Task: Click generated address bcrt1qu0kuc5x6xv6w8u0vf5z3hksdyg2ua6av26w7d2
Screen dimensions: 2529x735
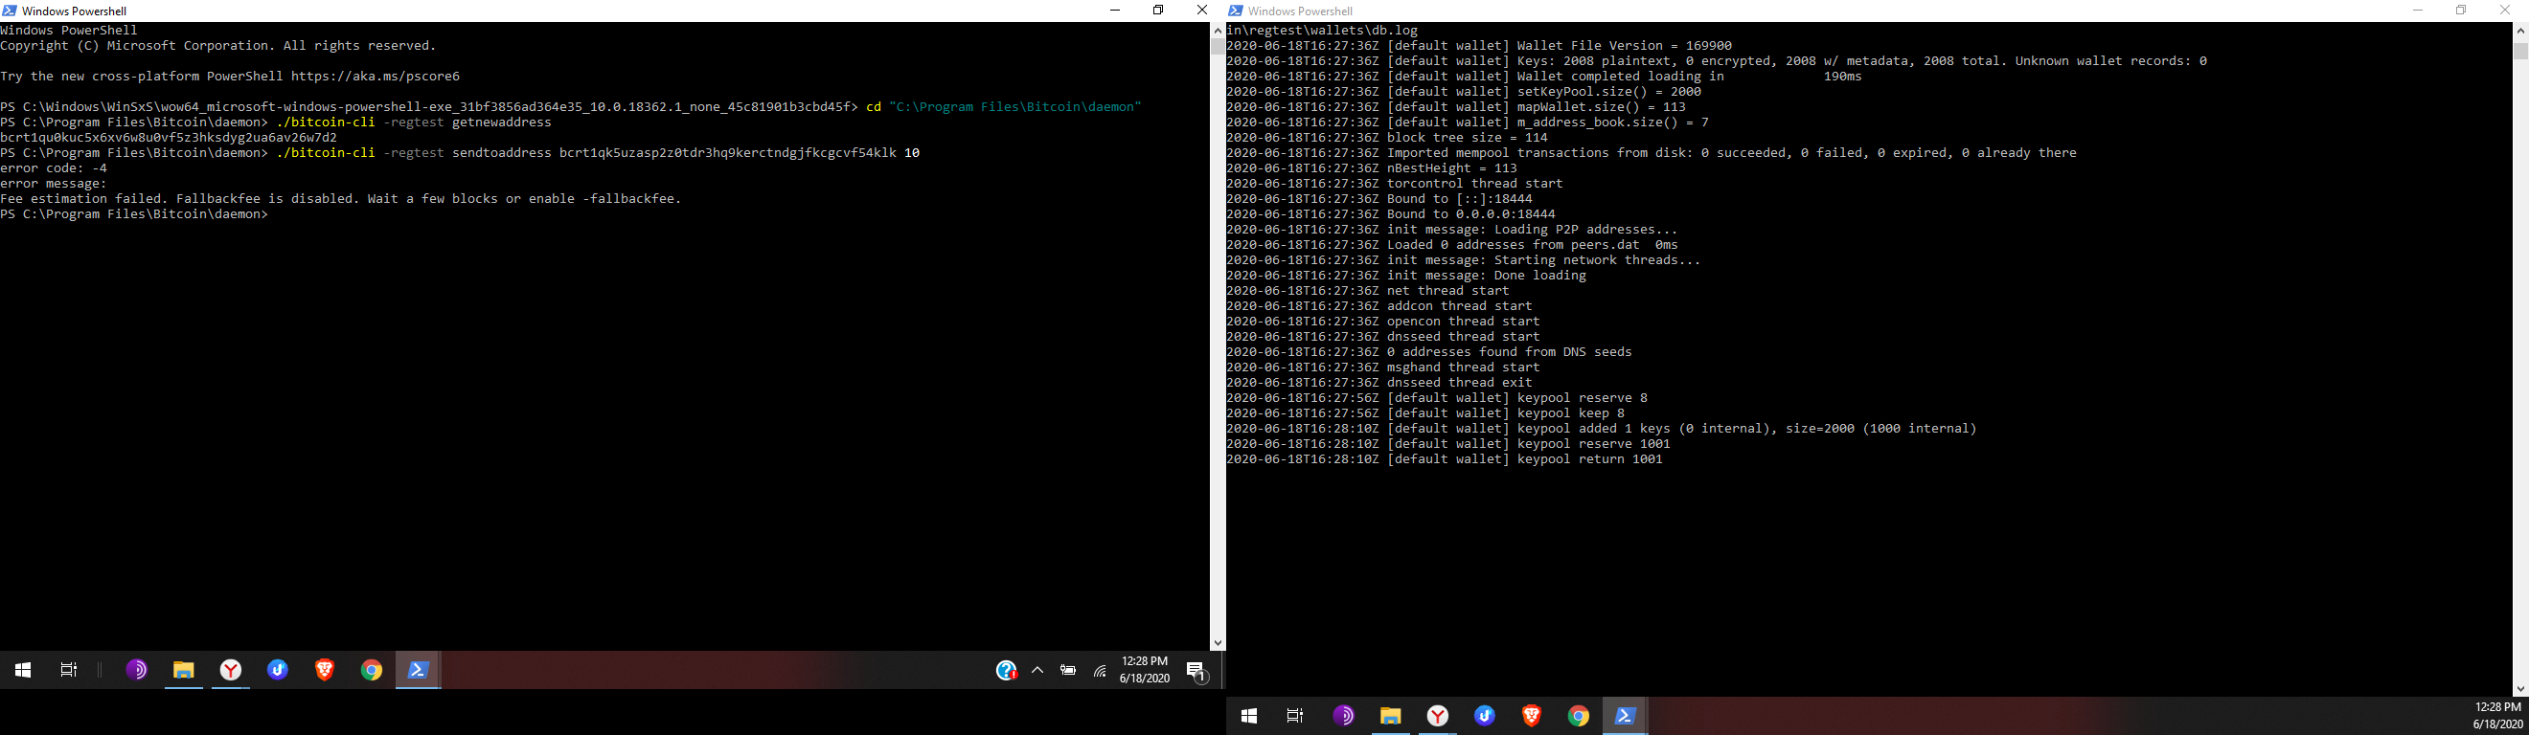Action: point(169,138)
